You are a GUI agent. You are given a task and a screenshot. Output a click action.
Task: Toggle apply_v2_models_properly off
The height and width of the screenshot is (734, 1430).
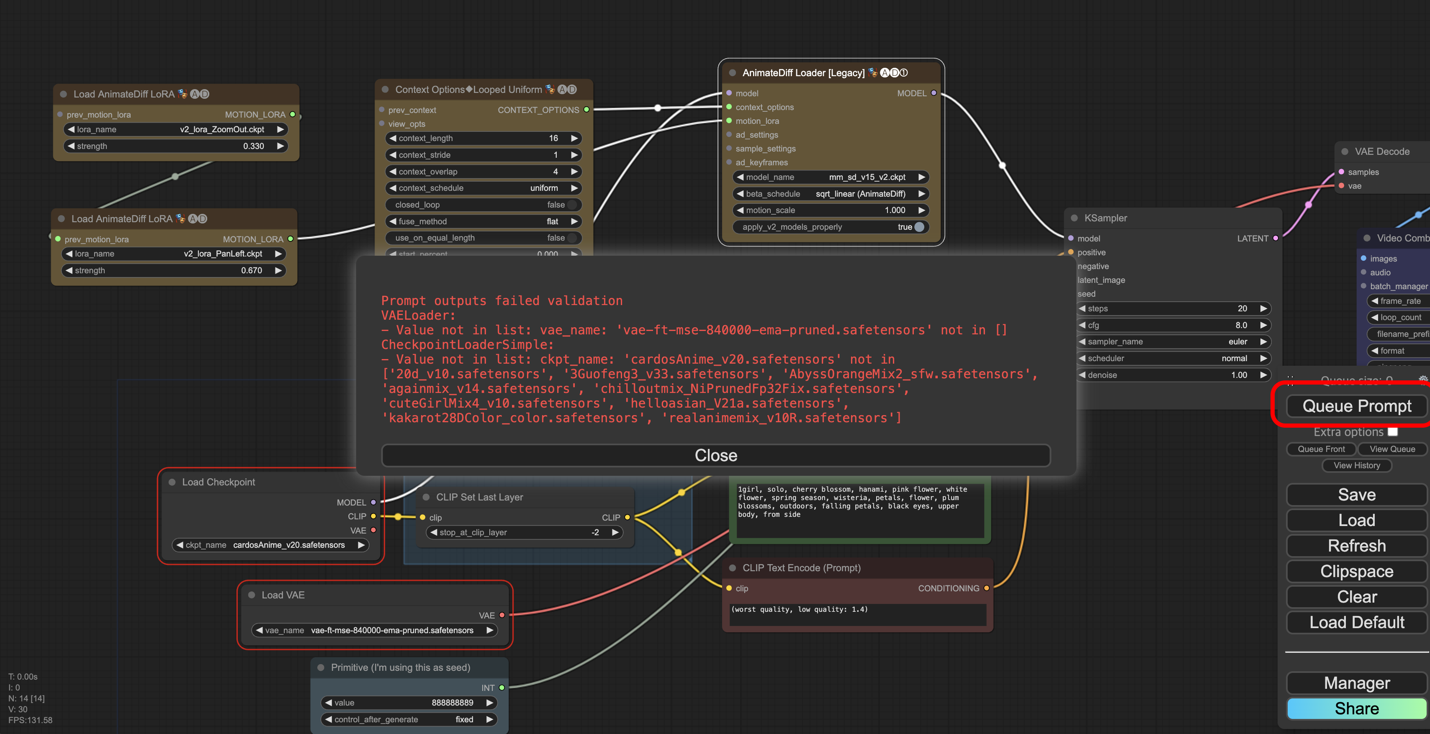(919, 227)
